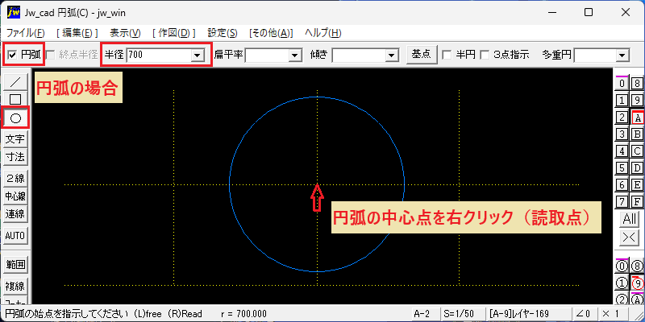Toggle circled layer 1 button

click(622, 283)
